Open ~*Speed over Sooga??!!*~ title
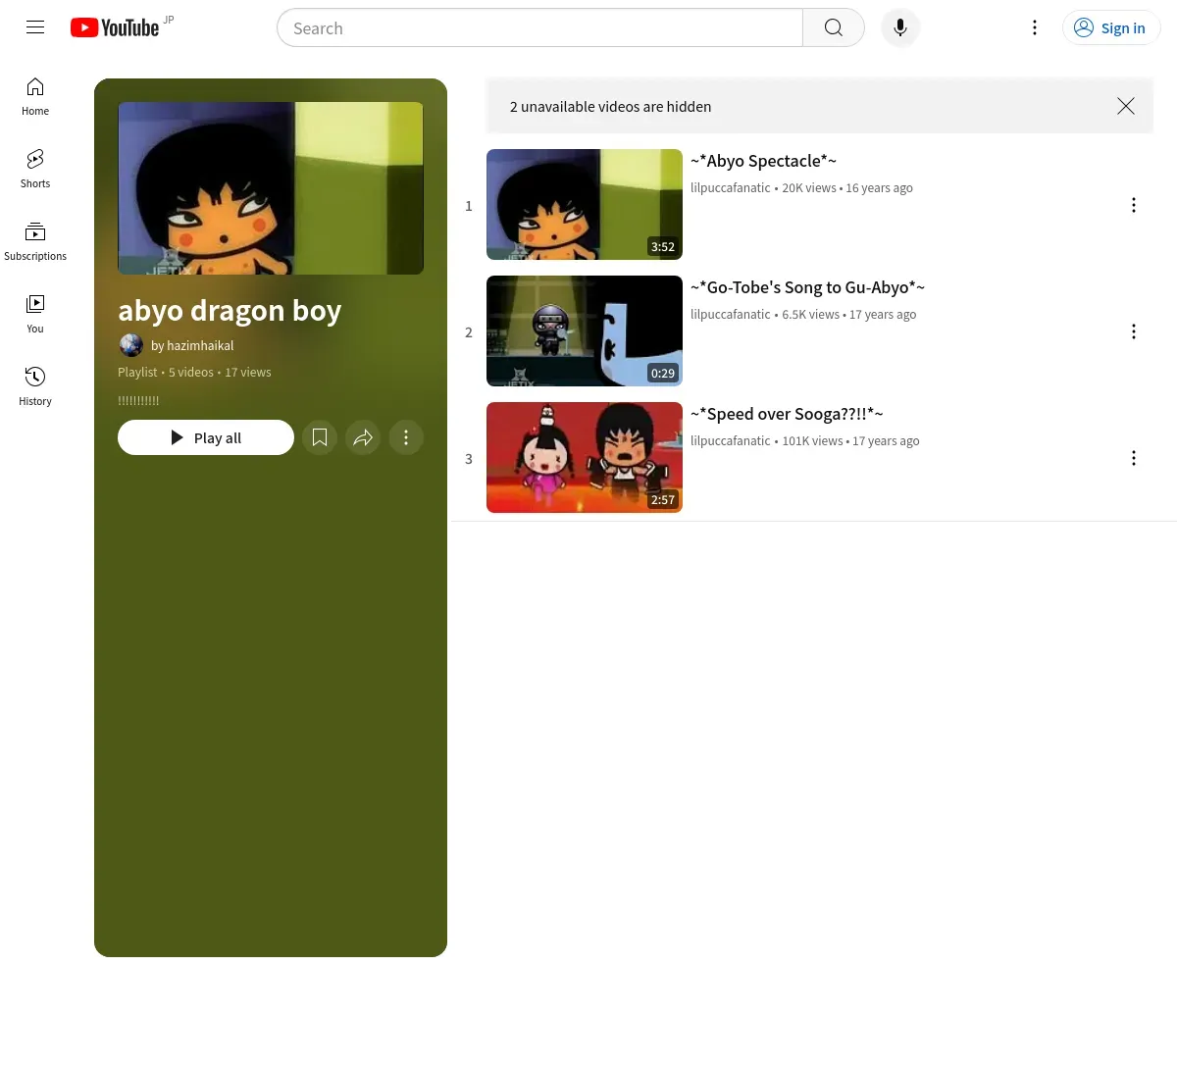This screenshot has height=1067, width=1177. tap(787, 414)
